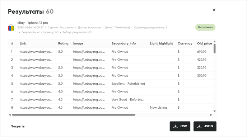
Task: Open the ebay link in row 1
Action: [36, 52]
